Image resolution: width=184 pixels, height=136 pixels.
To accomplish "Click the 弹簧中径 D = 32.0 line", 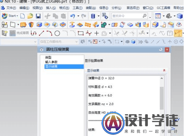I will [101, 78].
